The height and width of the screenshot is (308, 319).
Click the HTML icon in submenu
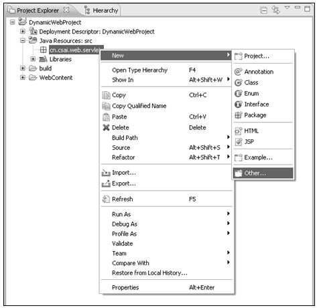pos(238,131)
